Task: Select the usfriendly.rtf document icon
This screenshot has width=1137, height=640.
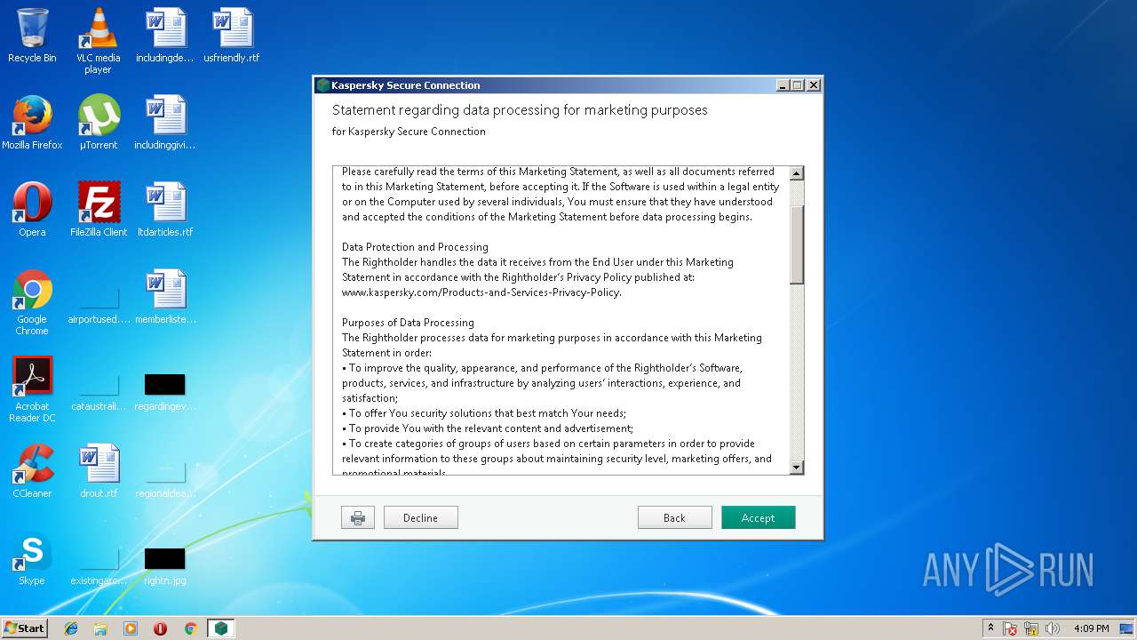Action: tap(232, 36)
